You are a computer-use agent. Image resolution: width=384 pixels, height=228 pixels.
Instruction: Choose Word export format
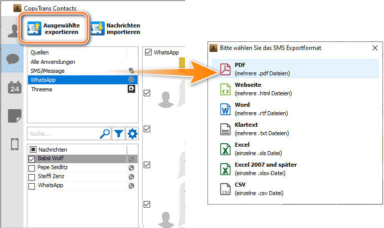[295, 109]
